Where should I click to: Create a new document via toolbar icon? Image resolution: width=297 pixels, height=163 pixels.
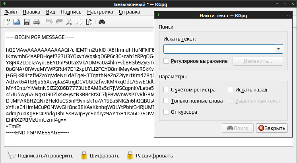click(7, 22)
